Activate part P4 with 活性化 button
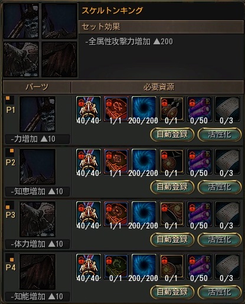The height and width of the screenshot is (304, 245). click(220, 292)
